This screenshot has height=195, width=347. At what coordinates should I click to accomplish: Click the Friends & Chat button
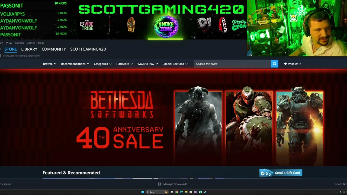(340, 184)
